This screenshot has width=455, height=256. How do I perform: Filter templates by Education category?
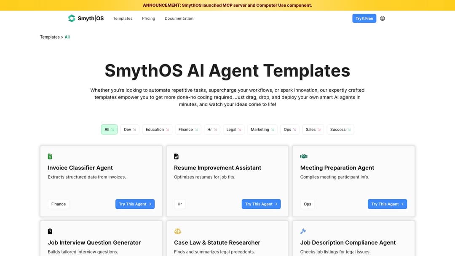point(157,129)
